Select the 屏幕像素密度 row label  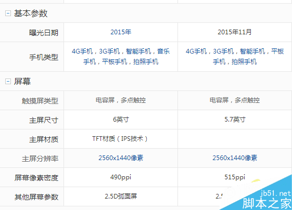point(36,178)
